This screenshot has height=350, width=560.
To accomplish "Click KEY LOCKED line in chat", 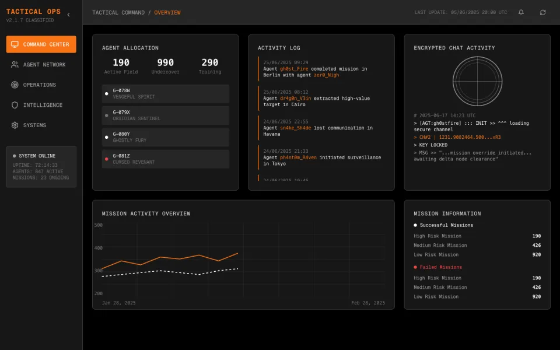I will [430, 145].
